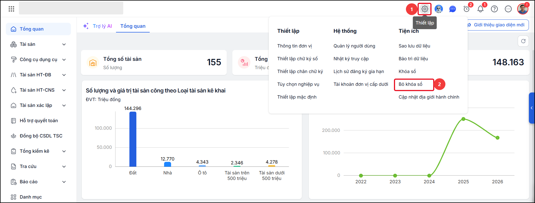Switch to the Trợ lý AI tab

pos(98,26)
